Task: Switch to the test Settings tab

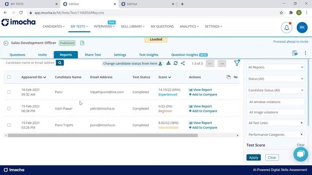Action: pyautogui.click(x=120, y=55)
